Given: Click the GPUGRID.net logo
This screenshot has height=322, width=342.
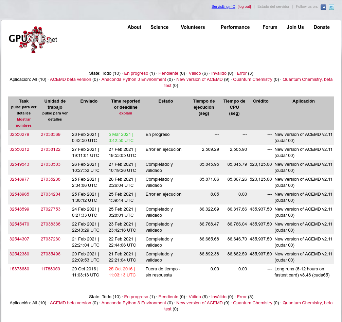Looking at the screenshot, I should click(33, 39).
